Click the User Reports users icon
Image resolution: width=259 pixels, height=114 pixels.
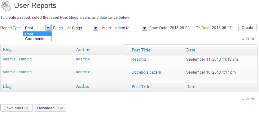6,6
